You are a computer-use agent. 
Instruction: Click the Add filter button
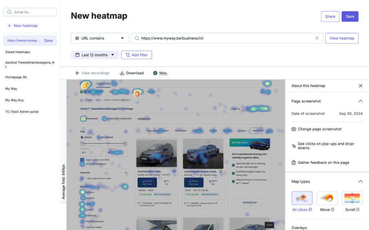click(x=137, y=55)
